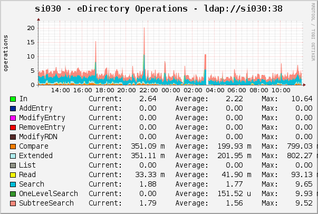
Task: Click the 'Compare' legend label
Action: 34,147
